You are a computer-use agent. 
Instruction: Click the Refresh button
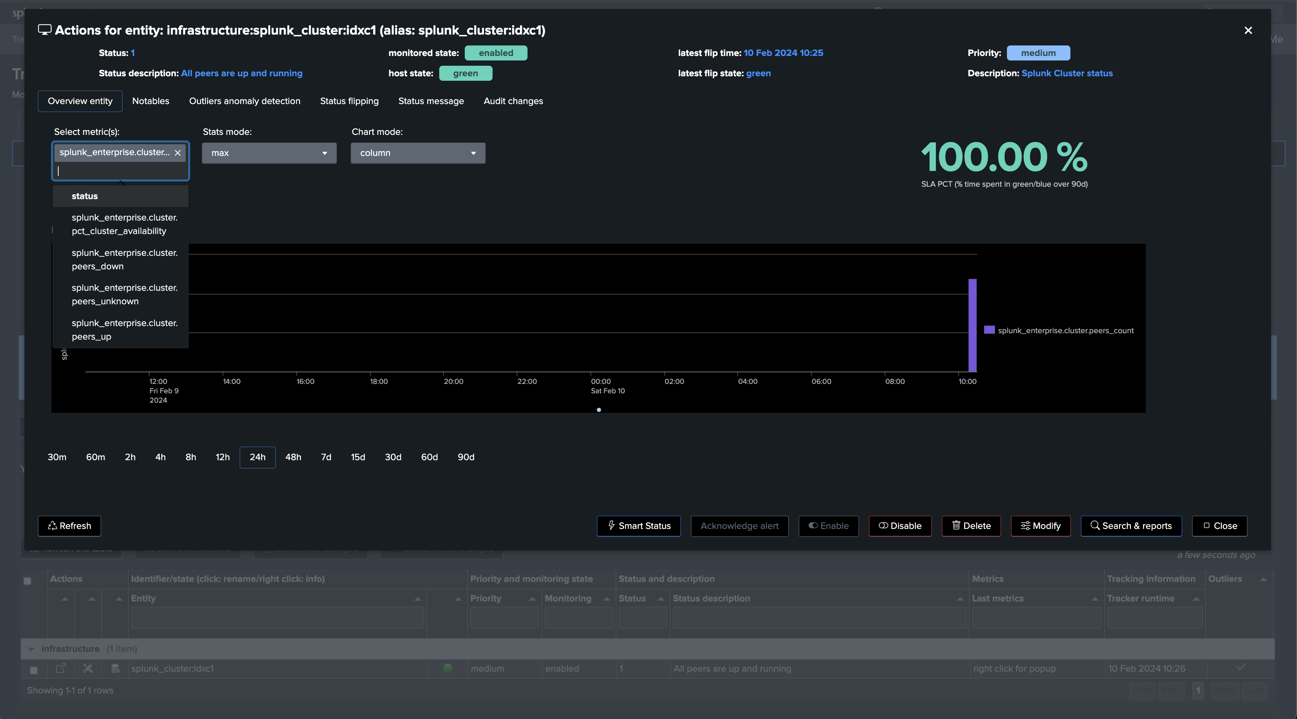pos(70,526)
